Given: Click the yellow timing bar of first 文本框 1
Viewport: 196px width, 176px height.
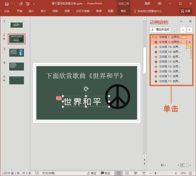Looking at the screenshot, I should (x=184, y=37).
